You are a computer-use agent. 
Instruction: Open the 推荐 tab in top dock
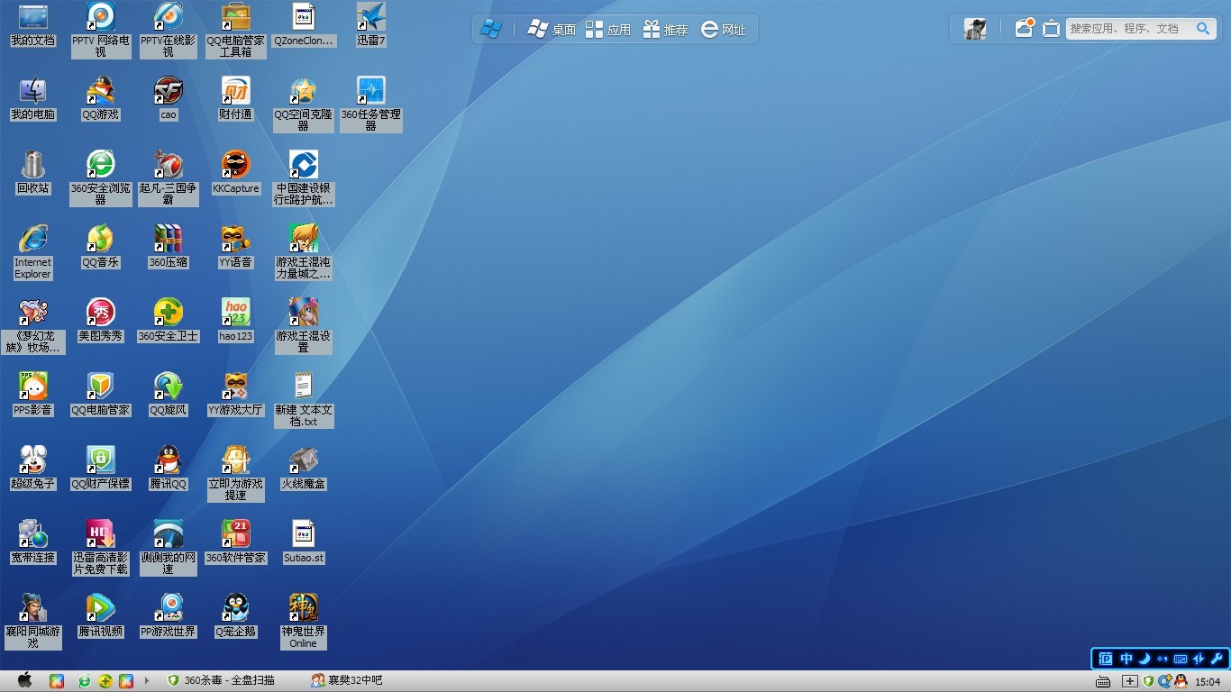point(665,30)
